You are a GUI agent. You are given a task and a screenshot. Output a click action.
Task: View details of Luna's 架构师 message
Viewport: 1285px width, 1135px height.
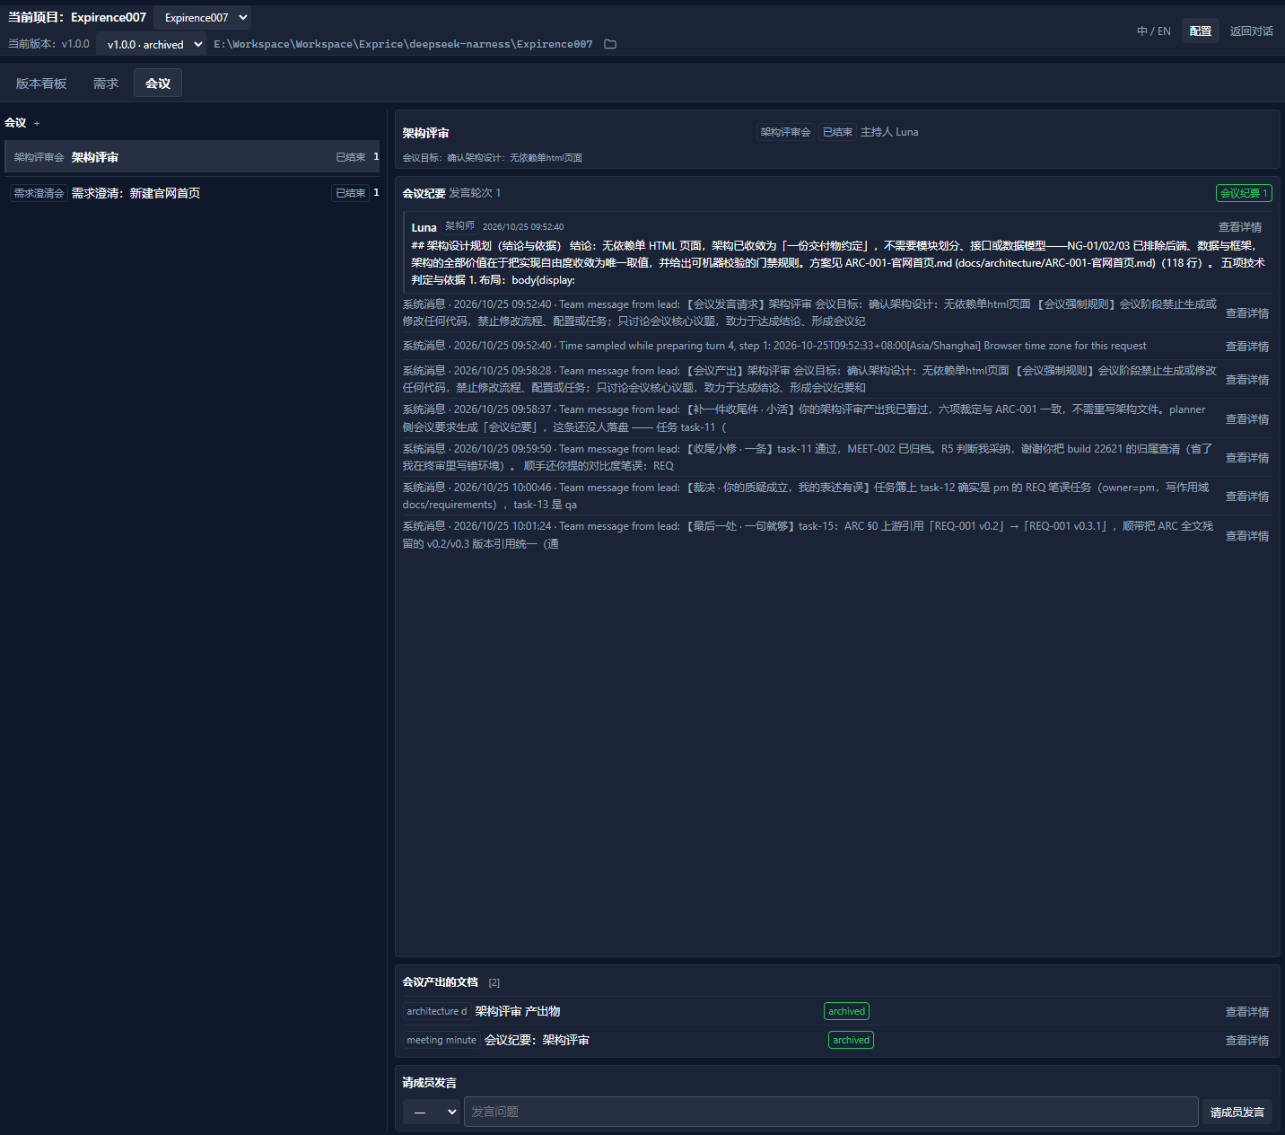(x=1240, y=227)
